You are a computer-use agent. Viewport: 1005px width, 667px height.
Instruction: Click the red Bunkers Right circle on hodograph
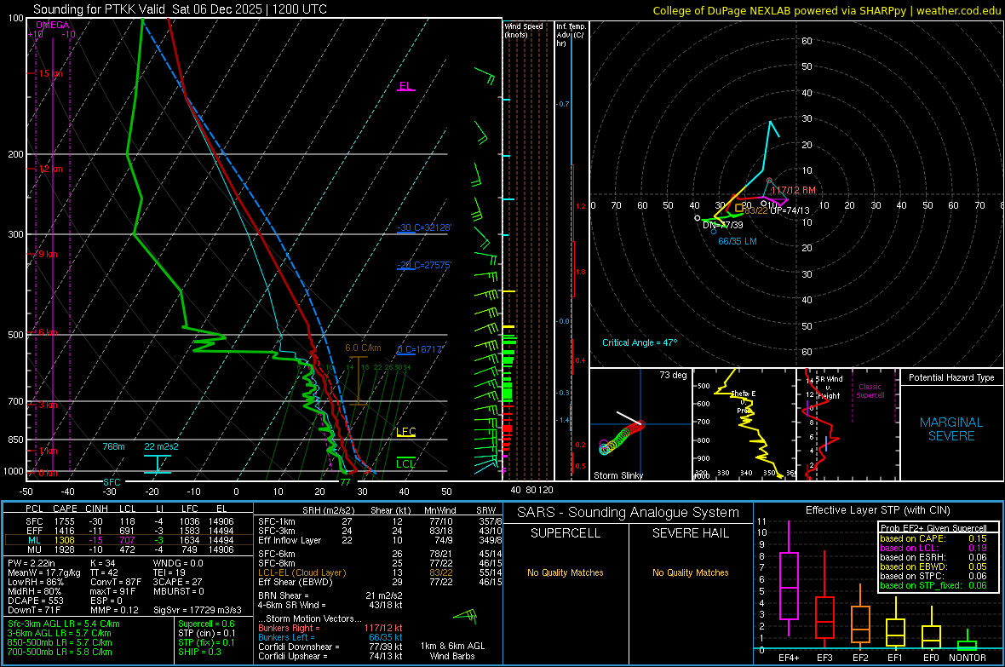[x=769, y=181]
